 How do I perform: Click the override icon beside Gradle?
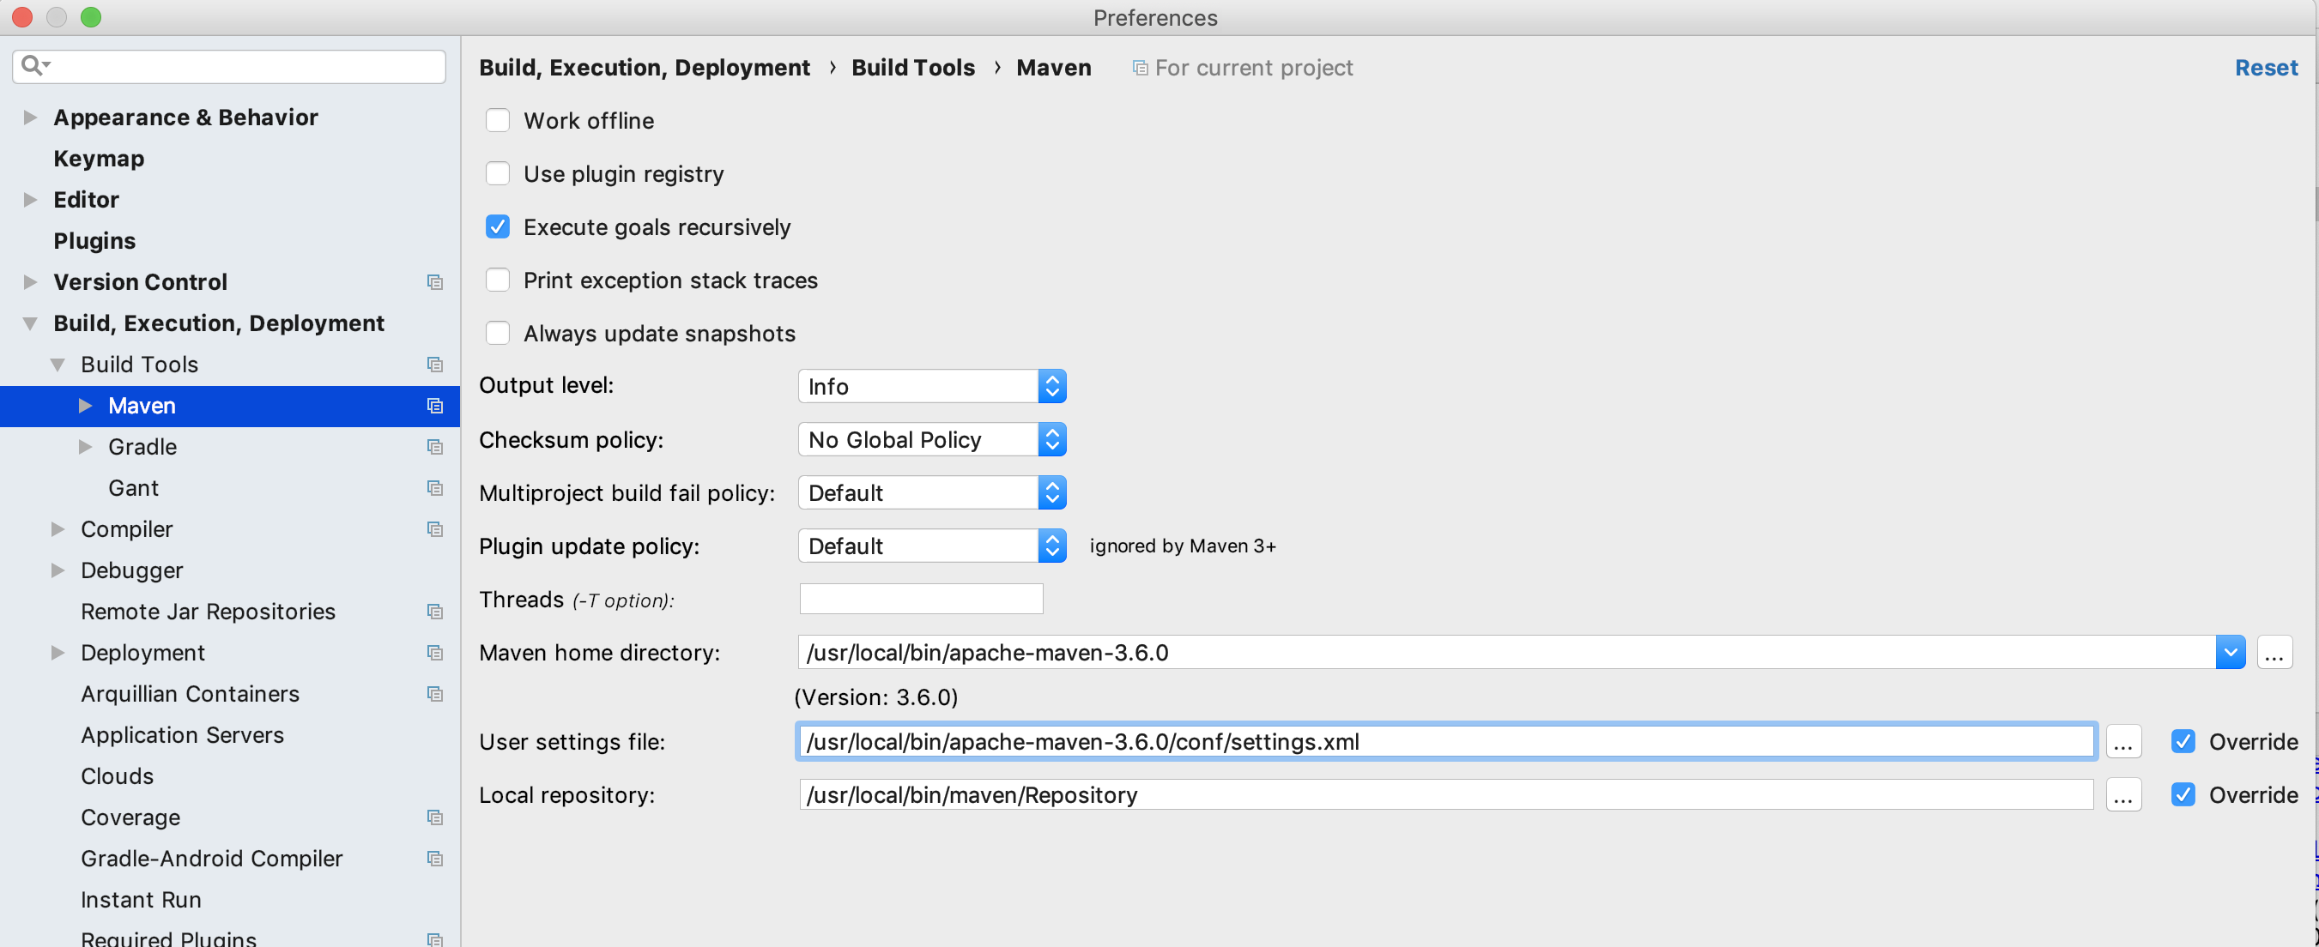(x=436, y=447)
